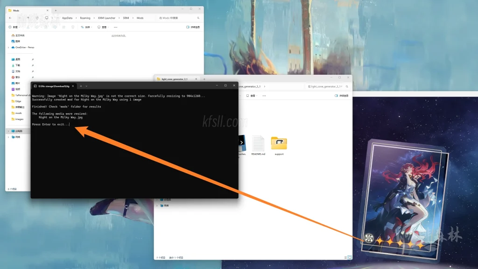Select the images folder in sidebar
The height and width of the screenshot is (269, 478).
tap(19, 119)
